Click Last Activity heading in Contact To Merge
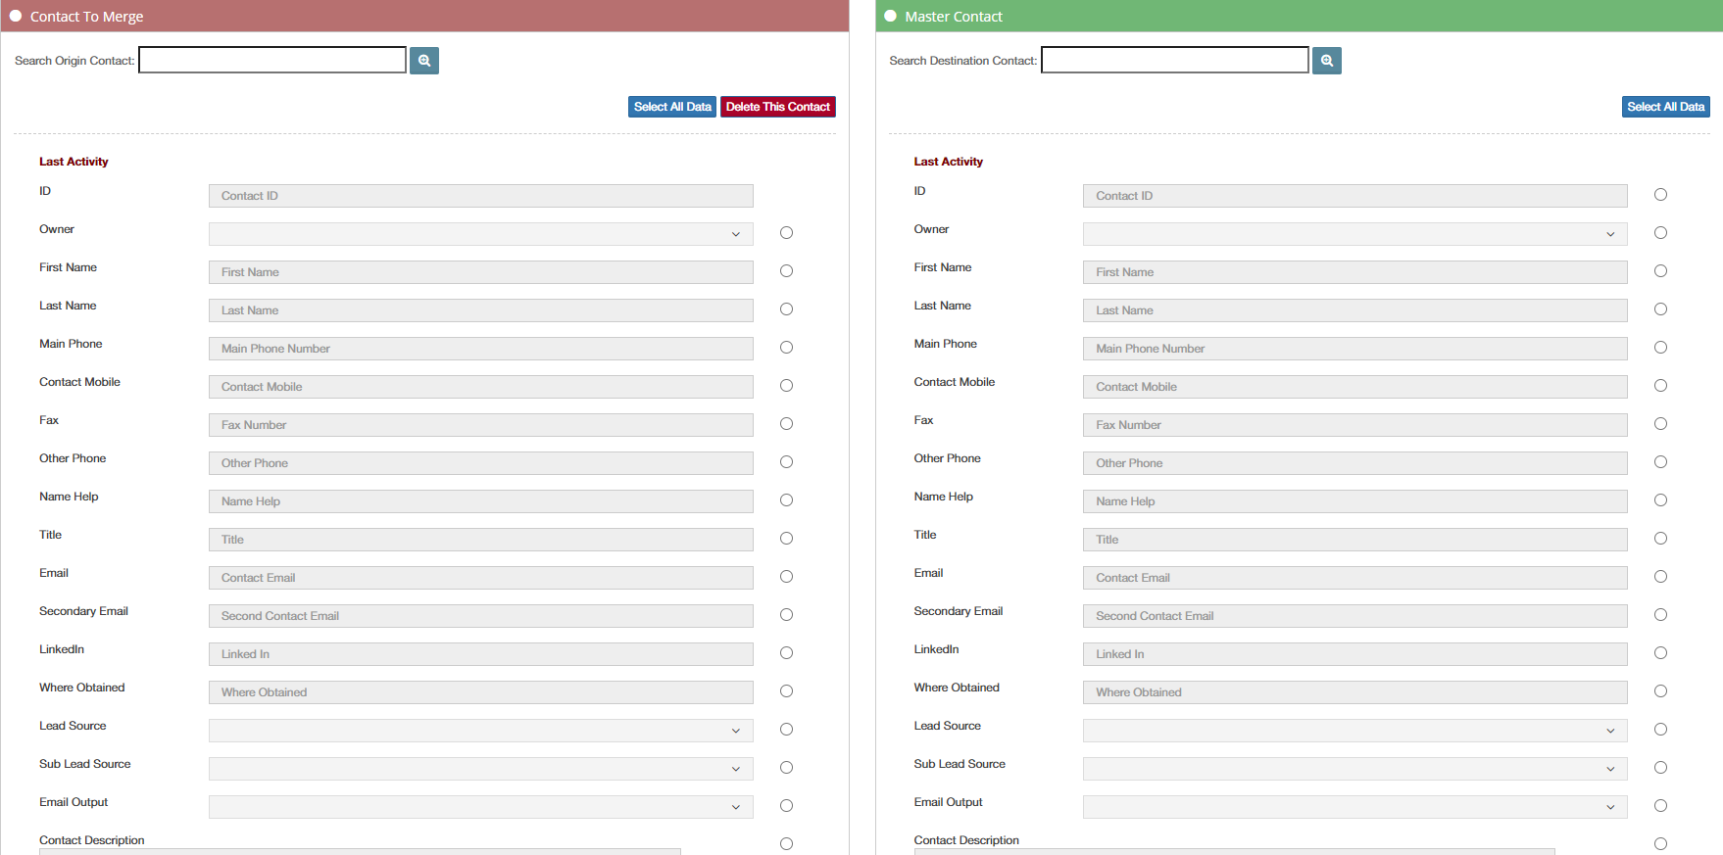The width and height of the screenshot is (1723, 855). coord(74,162)
